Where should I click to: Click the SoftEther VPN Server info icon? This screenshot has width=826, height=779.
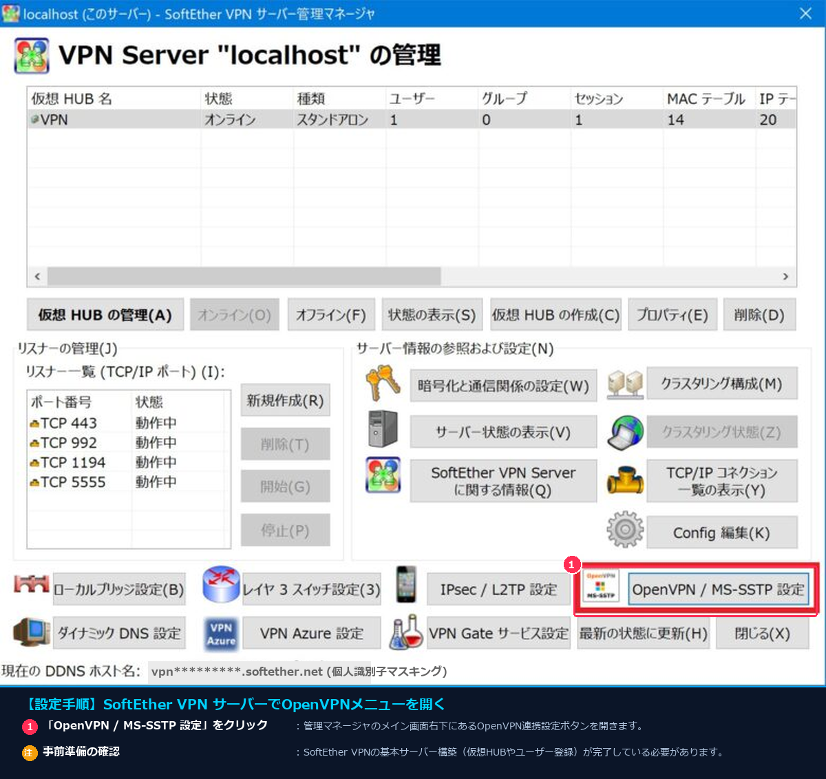point(383,475)
